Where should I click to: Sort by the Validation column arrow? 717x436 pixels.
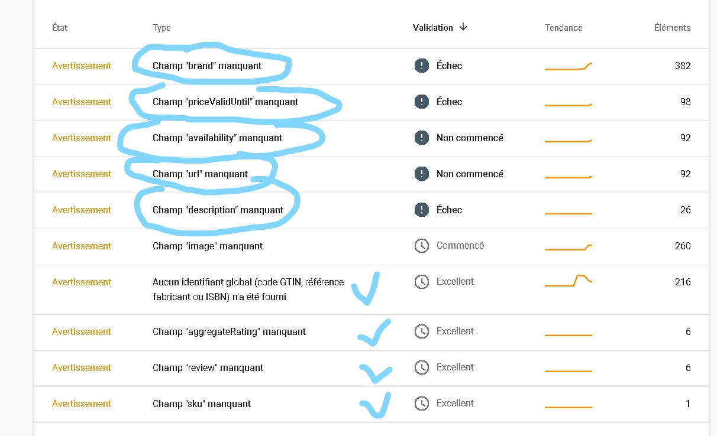(x=463, y=27)
